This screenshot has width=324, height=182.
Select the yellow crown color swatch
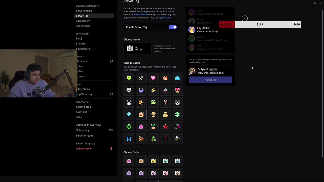(153, 161)
